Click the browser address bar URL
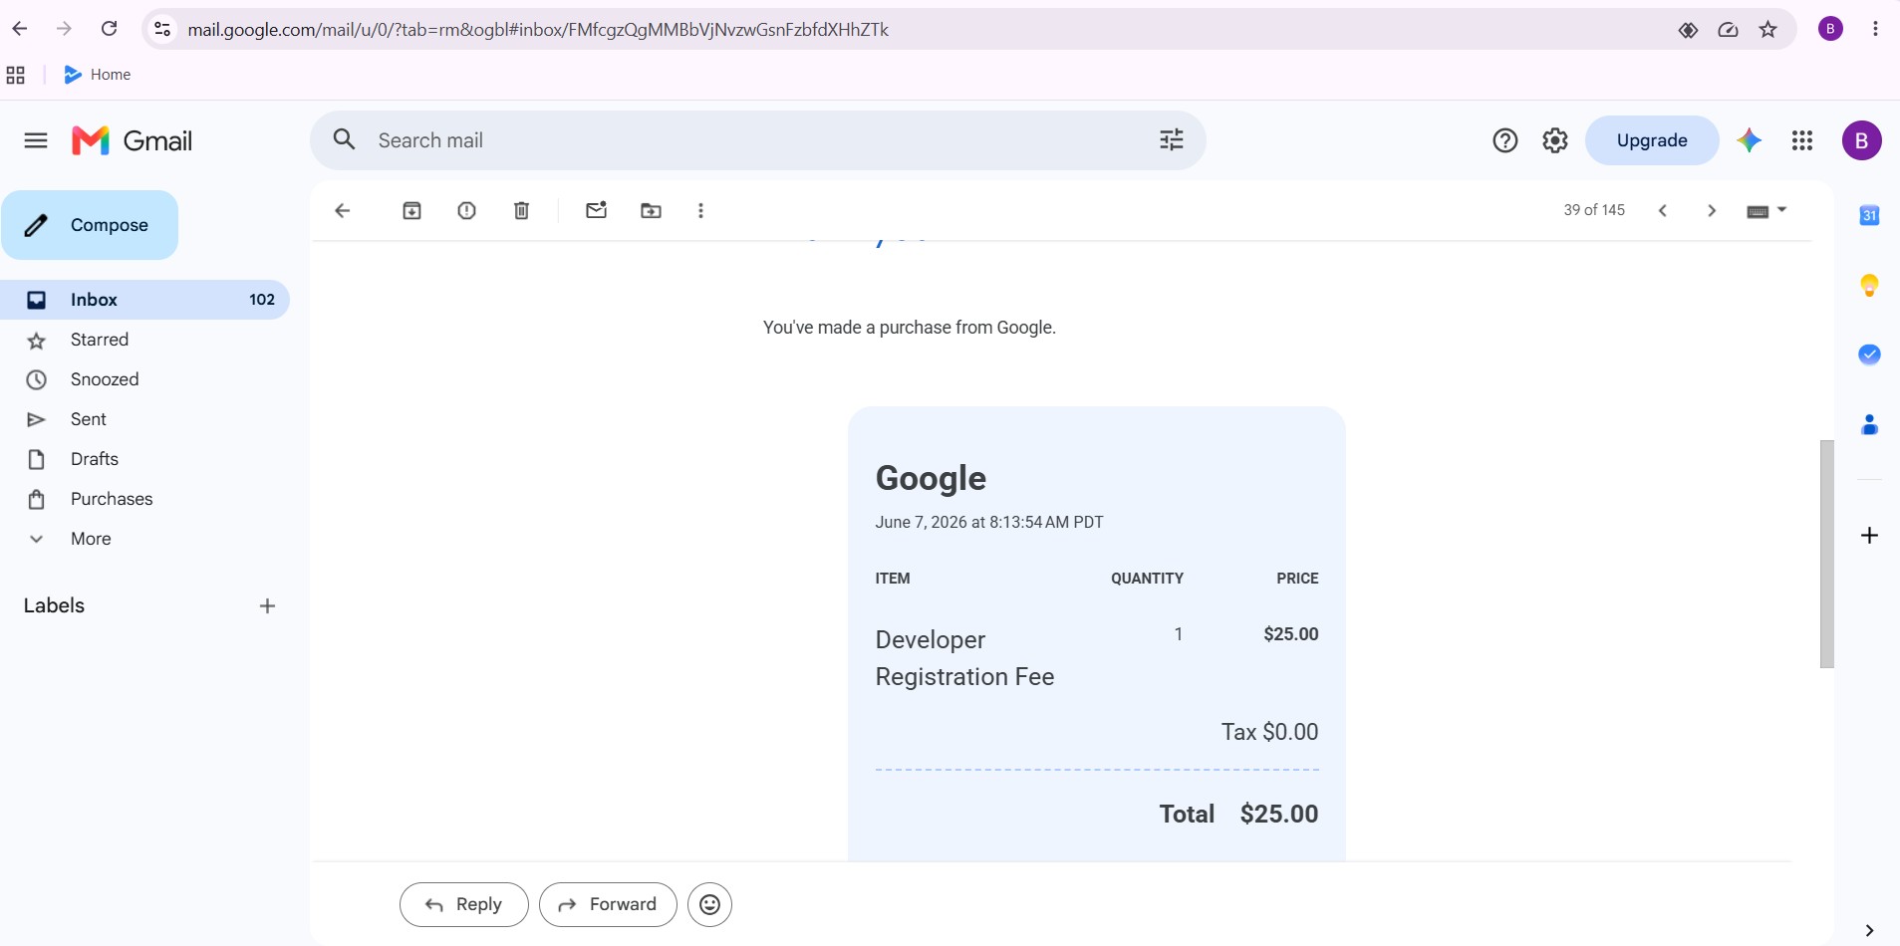Screen dimensions: 1900x946 (538, 29)
